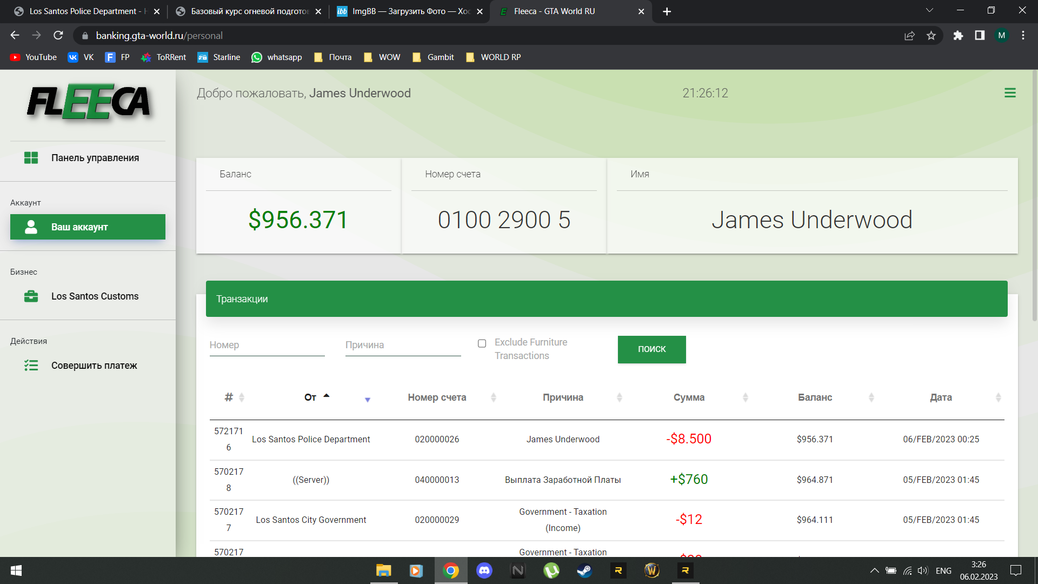The width and height of the screenshot is (1038, 584).
Task: Open the World of Warcraft taskbar icon
Action: (652, 570)
